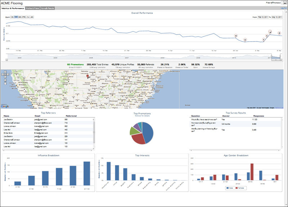The width and height of the screenshot is (288, 207).
Task: Pan the map left with the arrow button
Action: (x=3, y=74)
